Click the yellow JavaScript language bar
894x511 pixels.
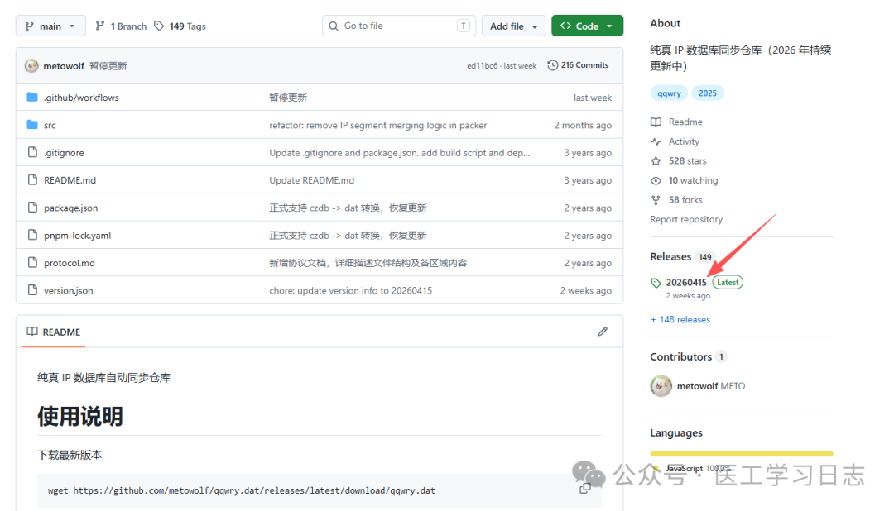tap(742, 454)
